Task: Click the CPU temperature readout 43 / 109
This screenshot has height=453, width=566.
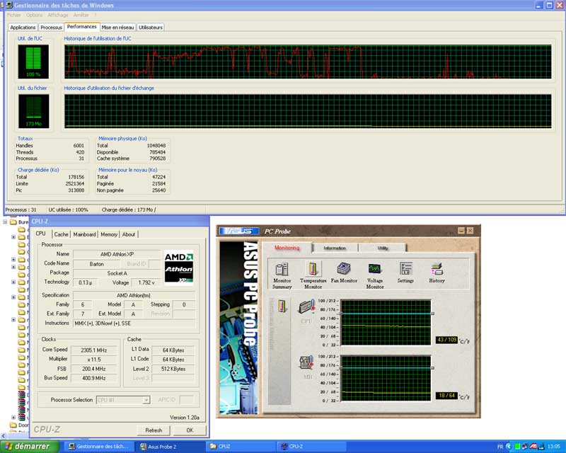Action: click(447, 340)
